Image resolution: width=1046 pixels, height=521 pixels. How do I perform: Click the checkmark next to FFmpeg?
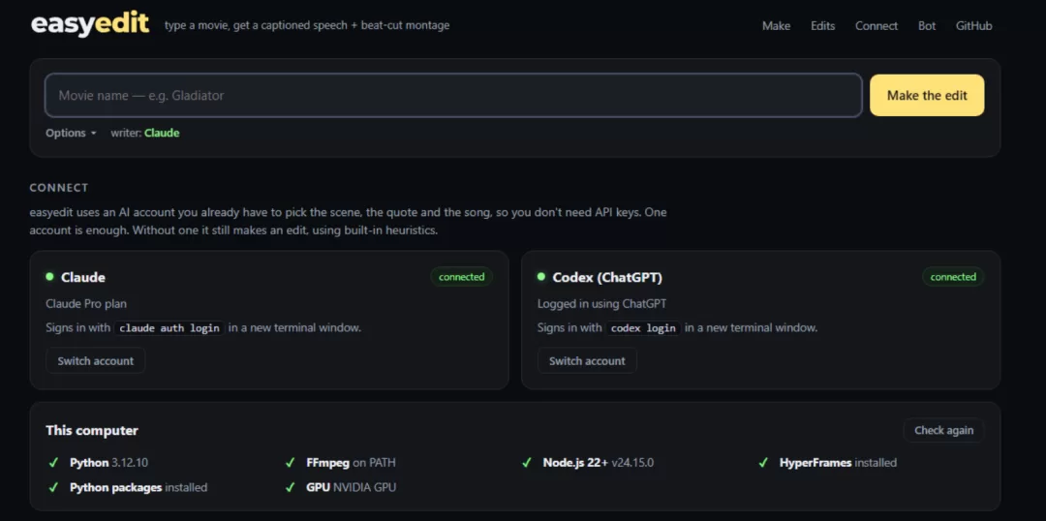point(291,463)
